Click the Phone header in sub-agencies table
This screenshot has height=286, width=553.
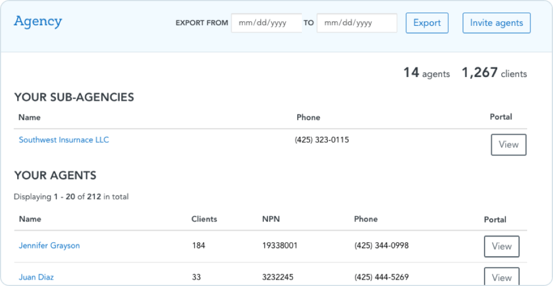308,117
